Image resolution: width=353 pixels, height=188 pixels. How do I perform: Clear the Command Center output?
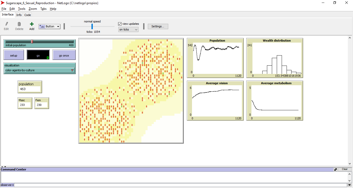(x=345, y=169)
